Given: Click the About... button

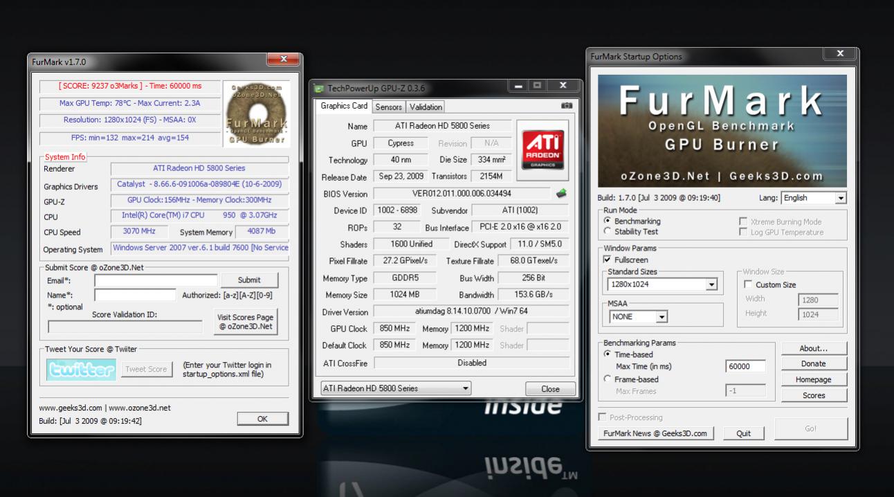Looking at the screenshot, I should pos(814,348).
